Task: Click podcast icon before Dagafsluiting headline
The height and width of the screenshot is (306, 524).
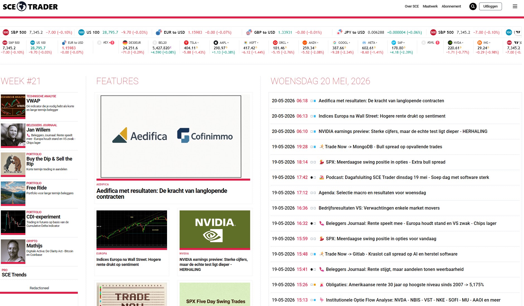Action: 322,177
